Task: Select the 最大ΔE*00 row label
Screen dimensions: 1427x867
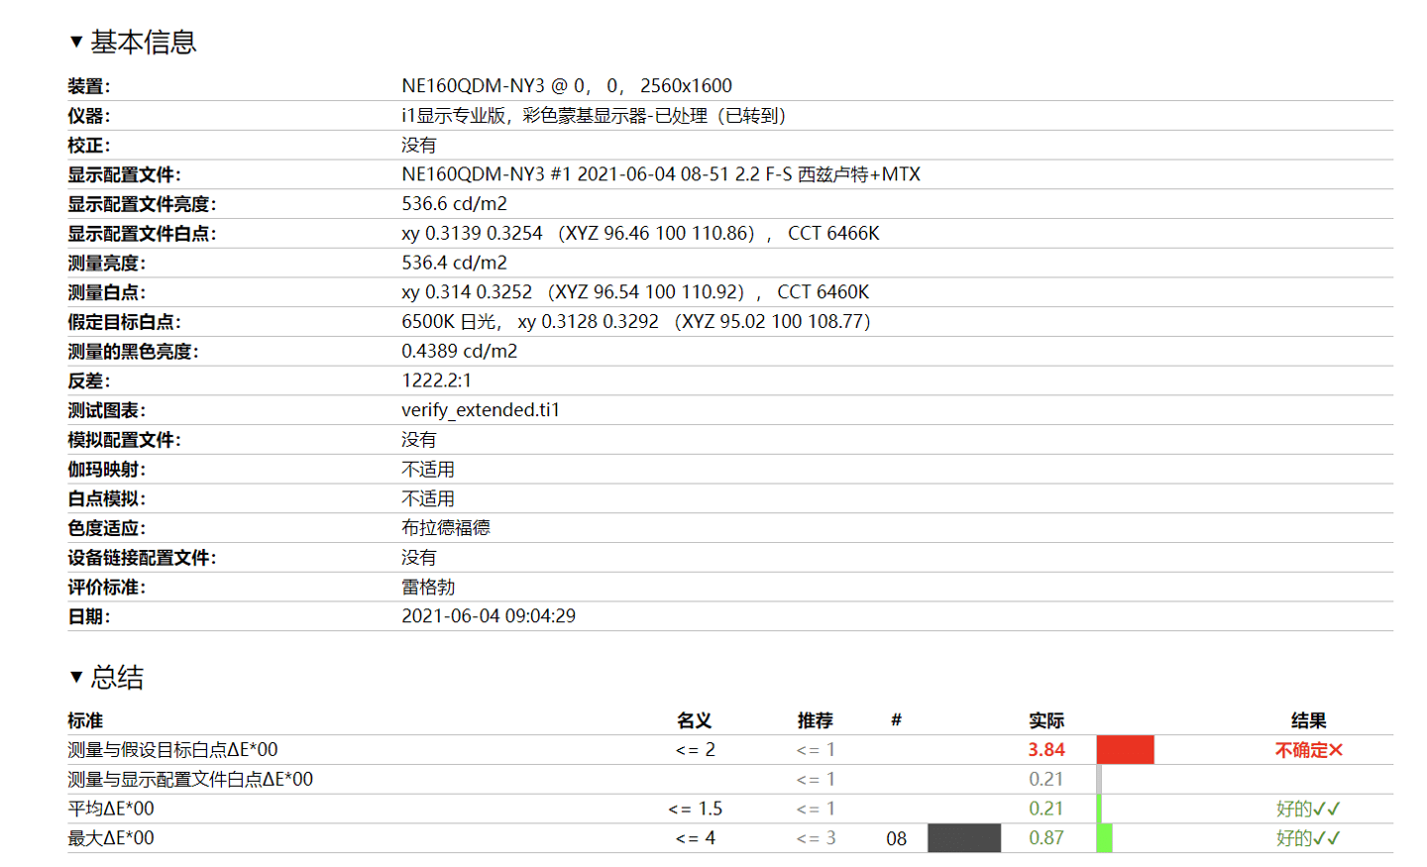Action: tap(111, 838)
